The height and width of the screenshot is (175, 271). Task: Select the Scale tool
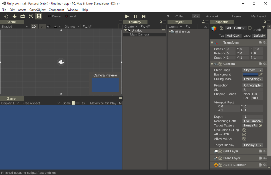tap(30, 16)
